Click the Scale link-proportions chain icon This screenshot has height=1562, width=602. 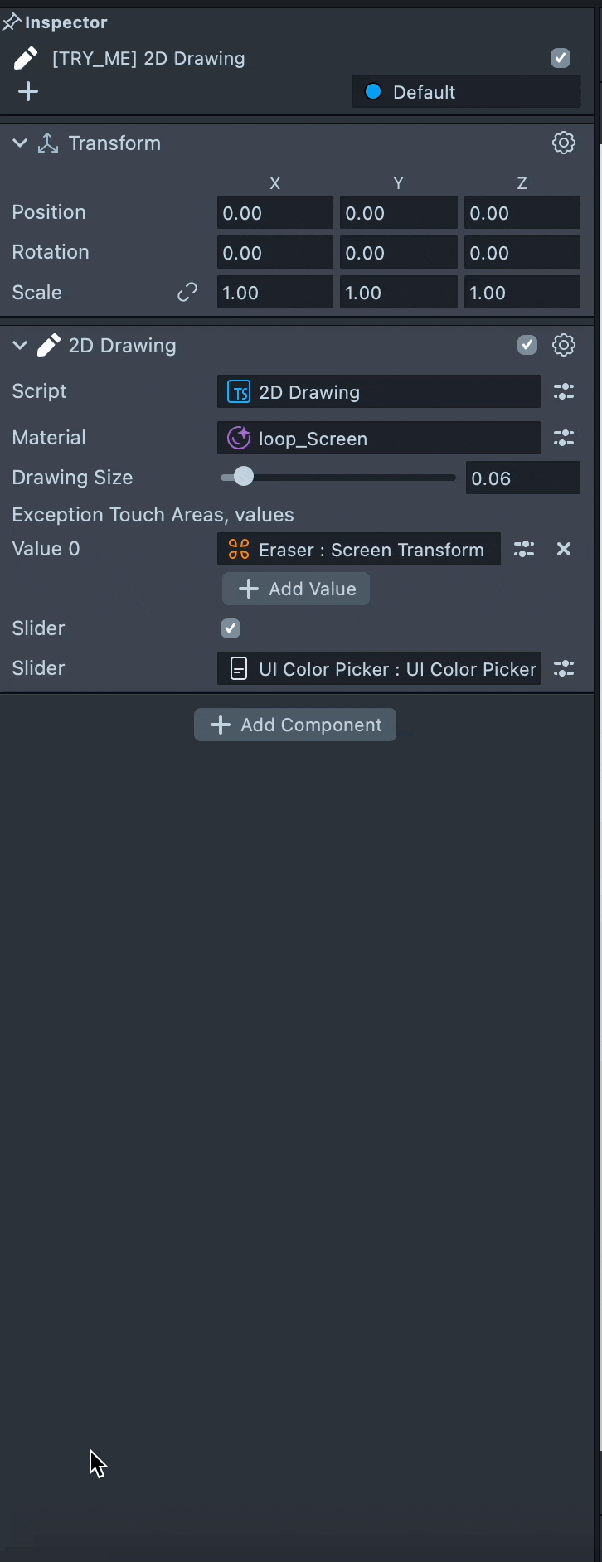187,293
